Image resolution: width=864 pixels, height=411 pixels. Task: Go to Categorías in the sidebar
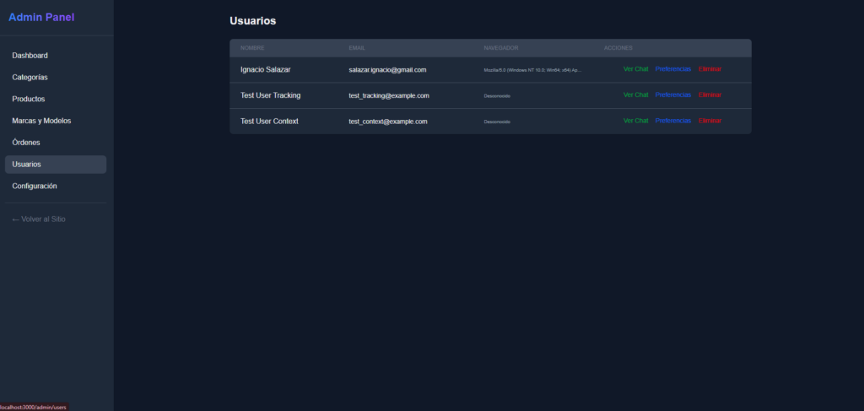[30, 78]
